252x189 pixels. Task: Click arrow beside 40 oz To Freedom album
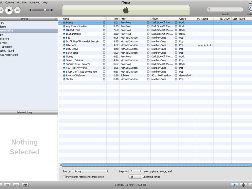point(176,76)
